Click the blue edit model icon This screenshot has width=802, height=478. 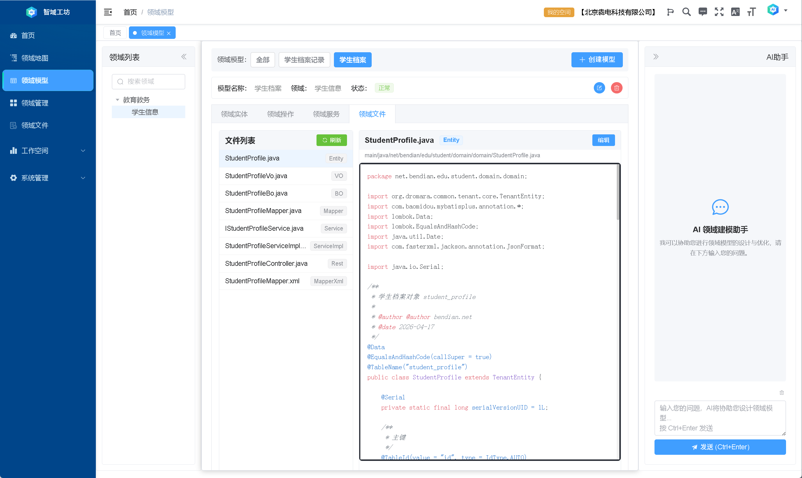point(599,88)
